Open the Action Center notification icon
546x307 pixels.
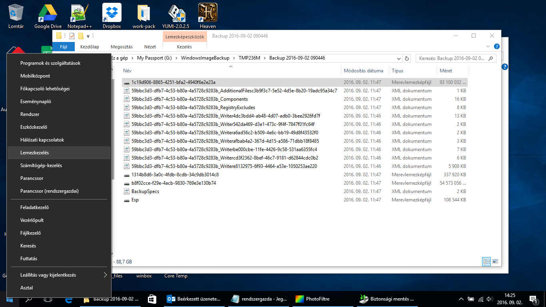533,299
